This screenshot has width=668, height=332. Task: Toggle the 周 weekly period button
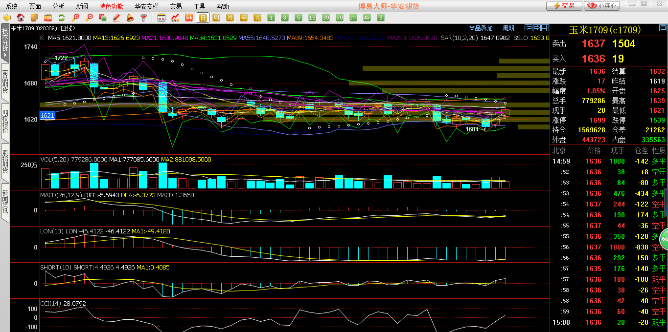pos(216,18)
